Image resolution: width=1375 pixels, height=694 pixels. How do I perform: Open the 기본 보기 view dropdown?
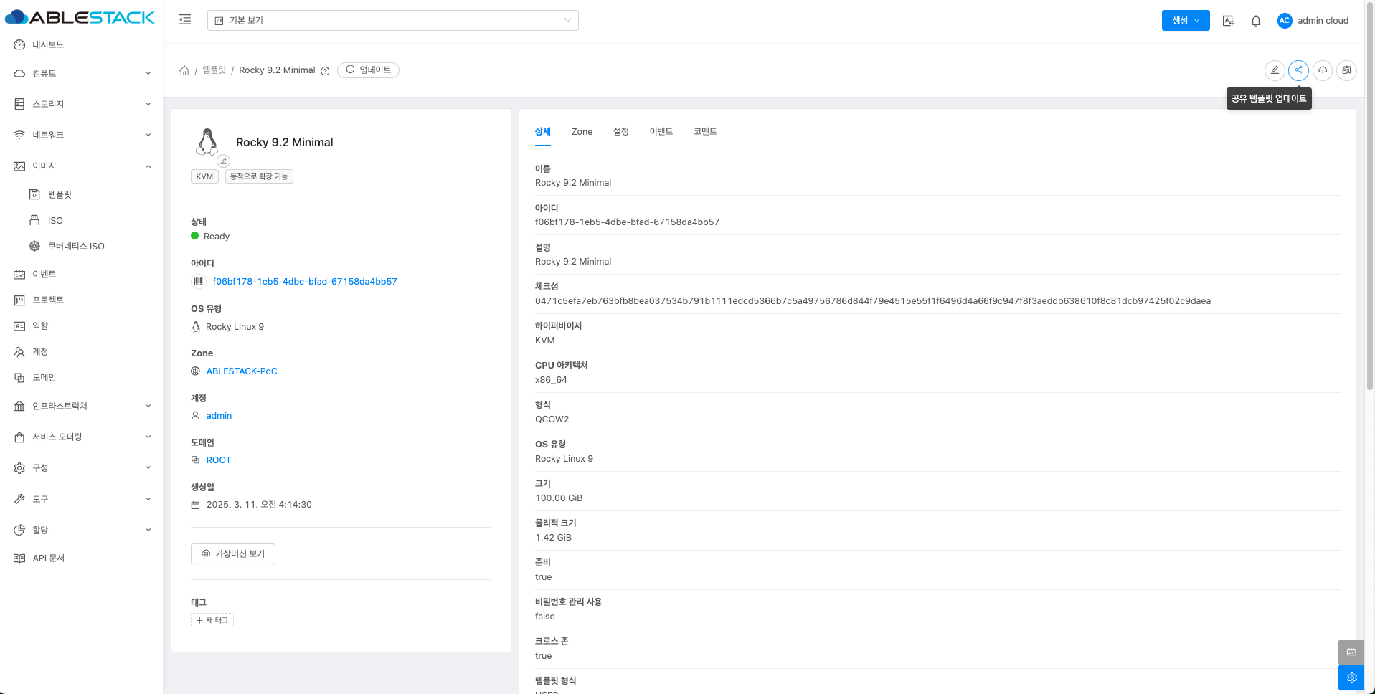tap(393, 20)
